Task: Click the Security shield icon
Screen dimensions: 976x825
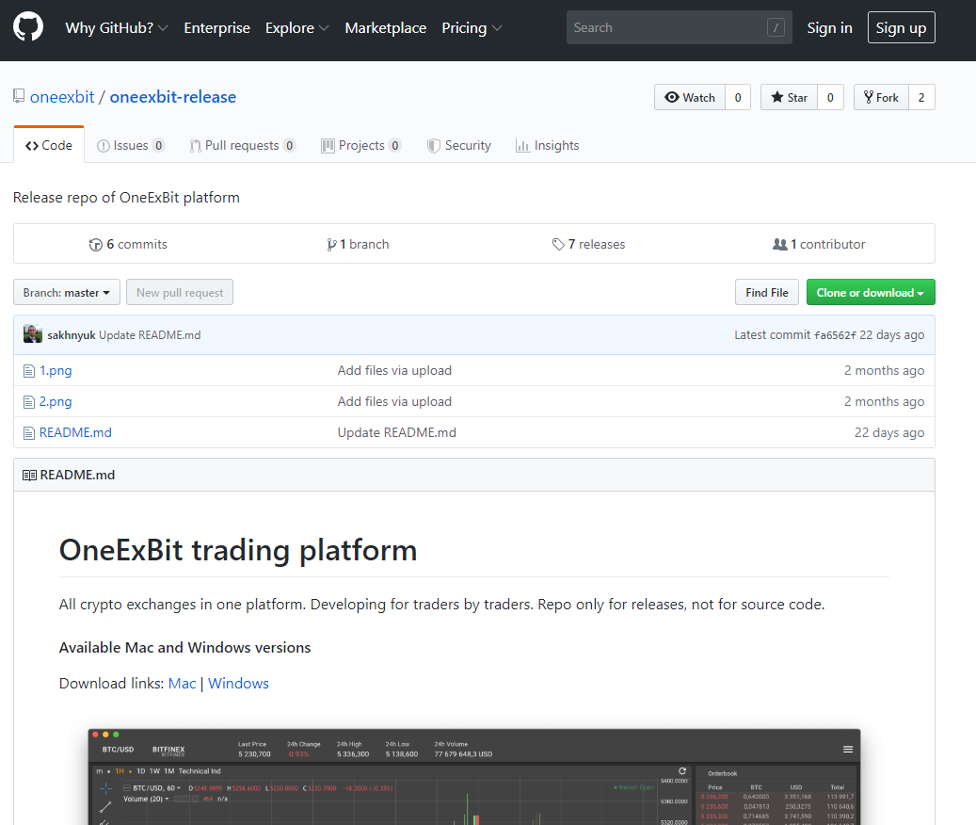Action: tap(433, 146)
